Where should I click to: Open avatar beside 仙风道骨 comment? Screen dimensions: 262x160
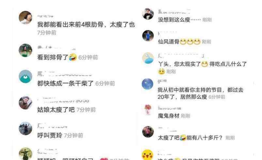148,36
